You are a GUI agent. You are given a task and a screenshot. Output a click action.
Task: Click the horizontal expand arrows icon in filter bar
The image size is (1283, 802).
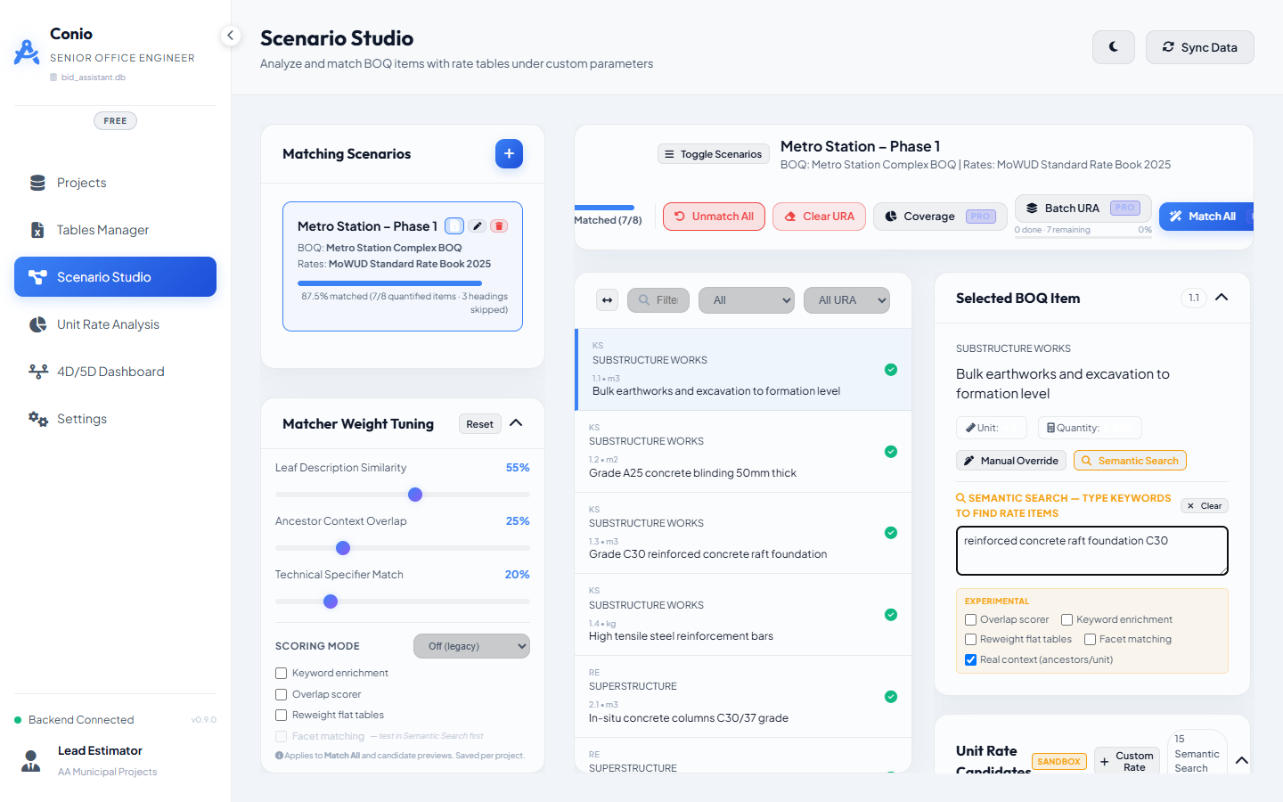[x=608, y=300]
